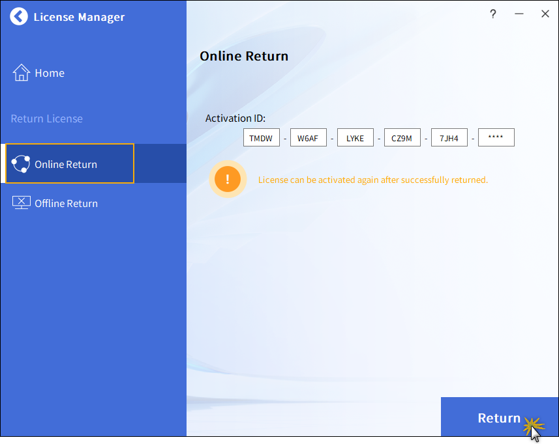Viewport: 559px width, 444px height.
Task: Click the Online Return circular nodes icon
Action: 21,164
